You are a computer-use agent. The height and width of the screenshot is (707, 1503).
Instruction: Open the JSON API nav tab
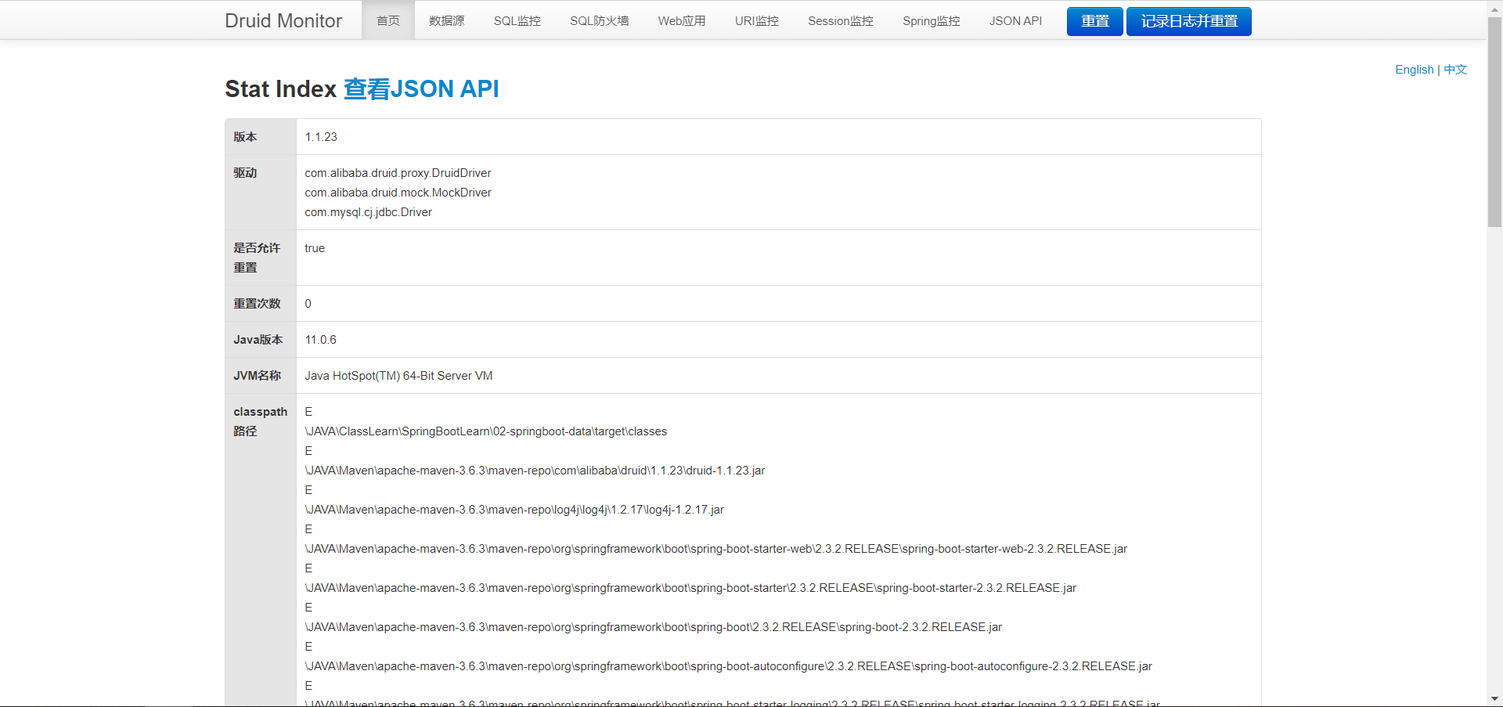[x=1015, y=20]
